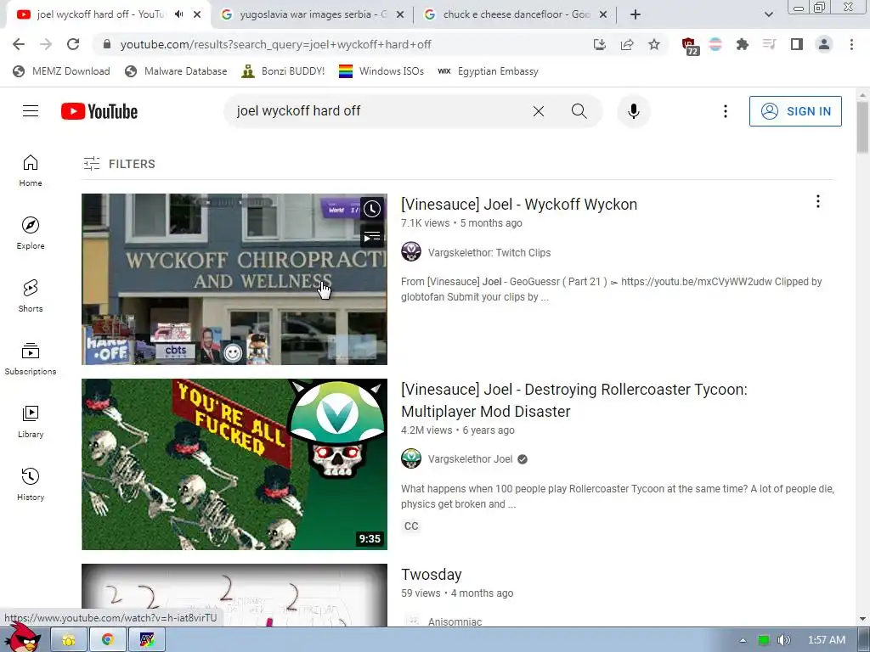Open the Angry Birds start button
This screenshot has height=652, width=870.
tap(22, 638)
